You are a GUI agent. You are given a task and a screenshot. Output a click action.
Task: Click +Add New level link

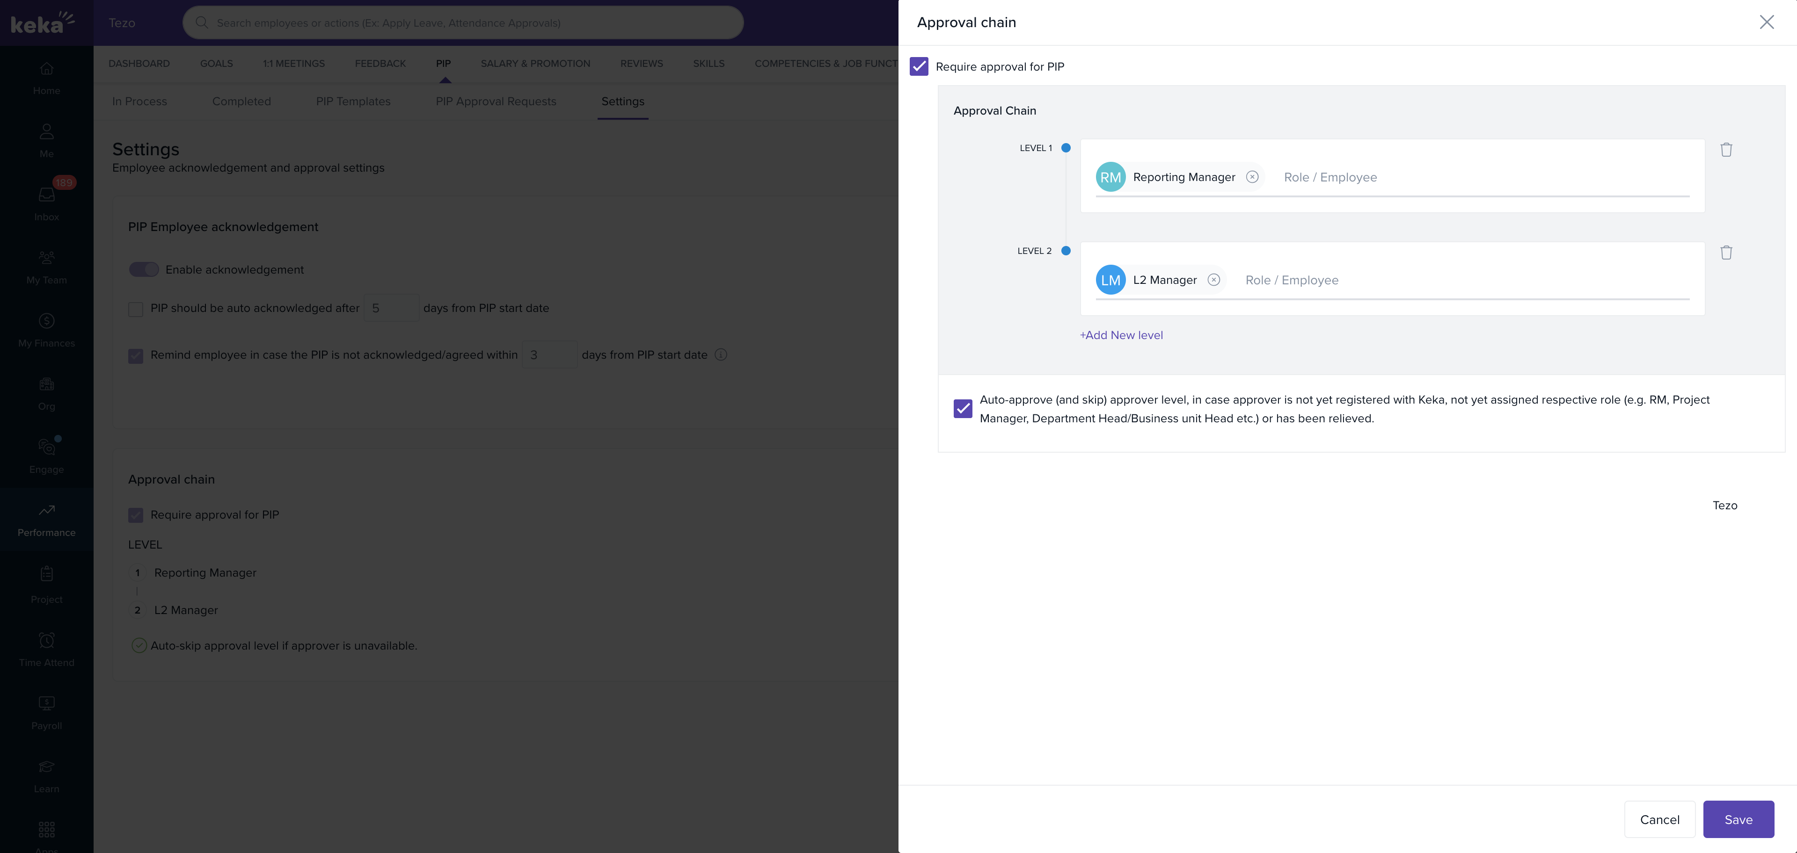[1121, 335]
